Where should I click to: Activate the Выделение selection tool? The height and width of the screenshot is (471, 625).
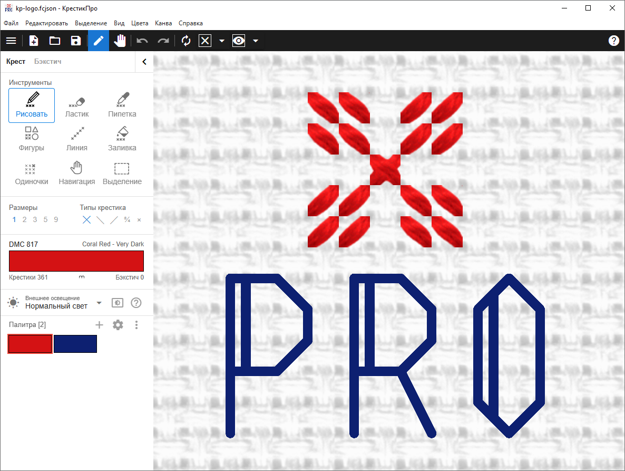click(122, 173)
